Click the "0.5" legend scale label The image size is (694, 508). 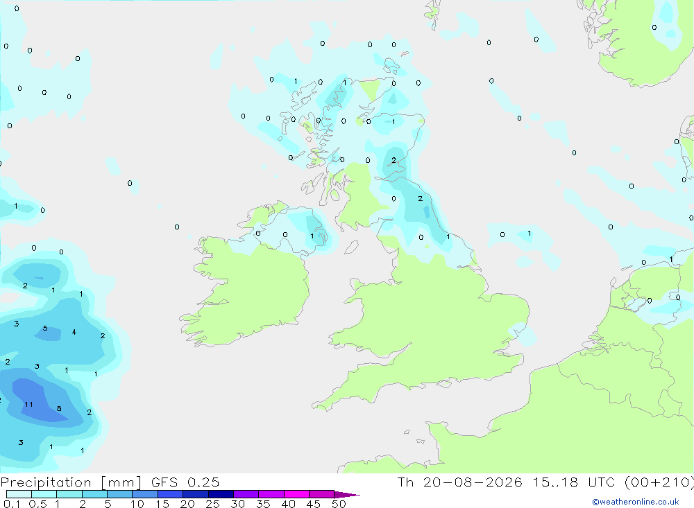point(37,504)
